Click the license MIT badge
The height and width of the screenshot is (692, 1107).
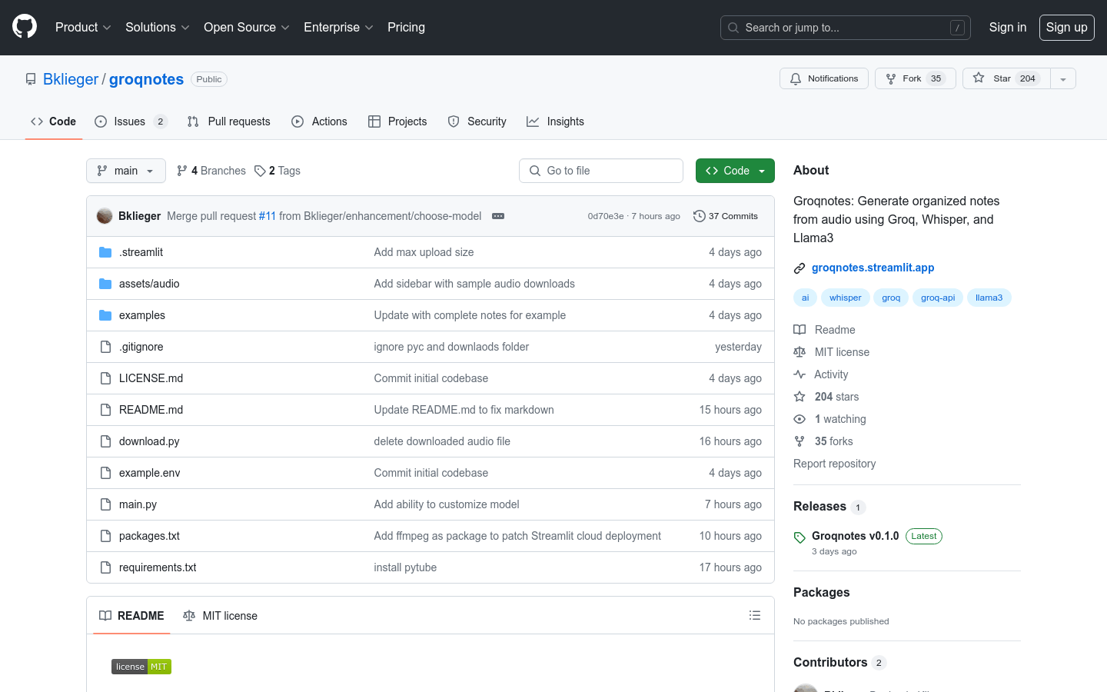(x=141, y=667)
